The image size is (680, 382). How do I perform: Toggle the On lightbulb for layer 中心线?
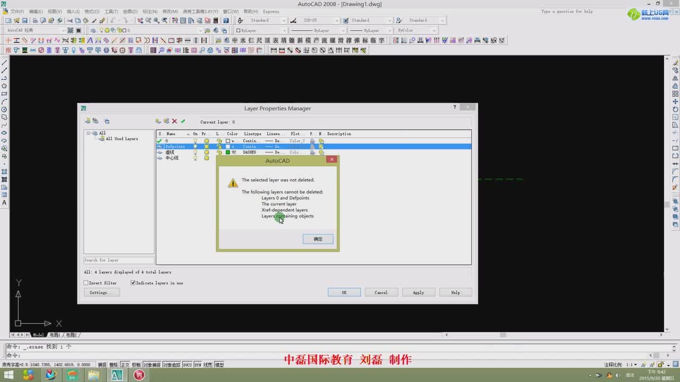[195, 158]
